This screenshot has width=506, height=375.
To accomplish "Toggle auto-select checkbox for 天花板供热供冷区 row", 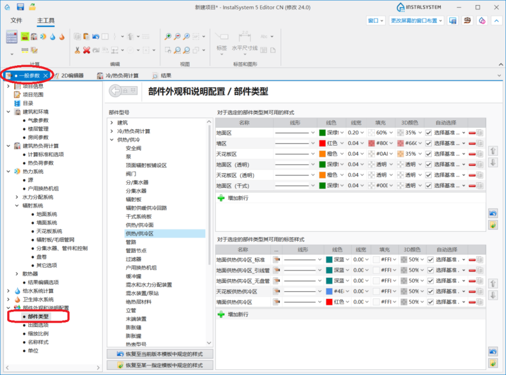I will (x=431, y=291).
